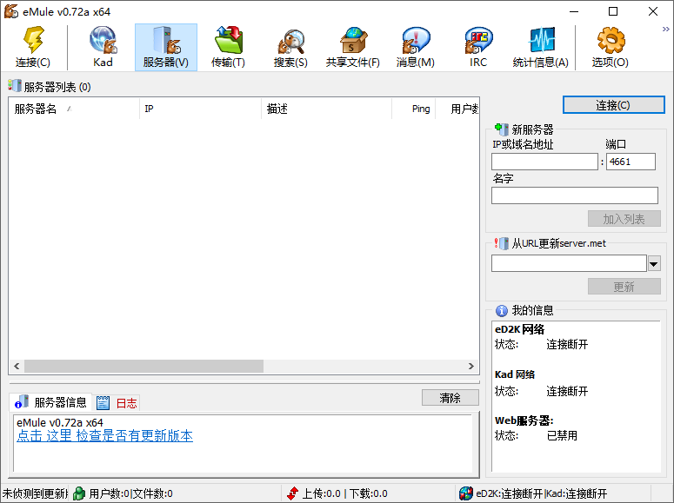674x503 pixels.
Task: Click the upload/download arrows status icon
Action: pos(293,493)
